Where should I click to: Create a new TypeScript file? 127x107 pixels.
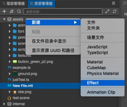click(103, 52)
